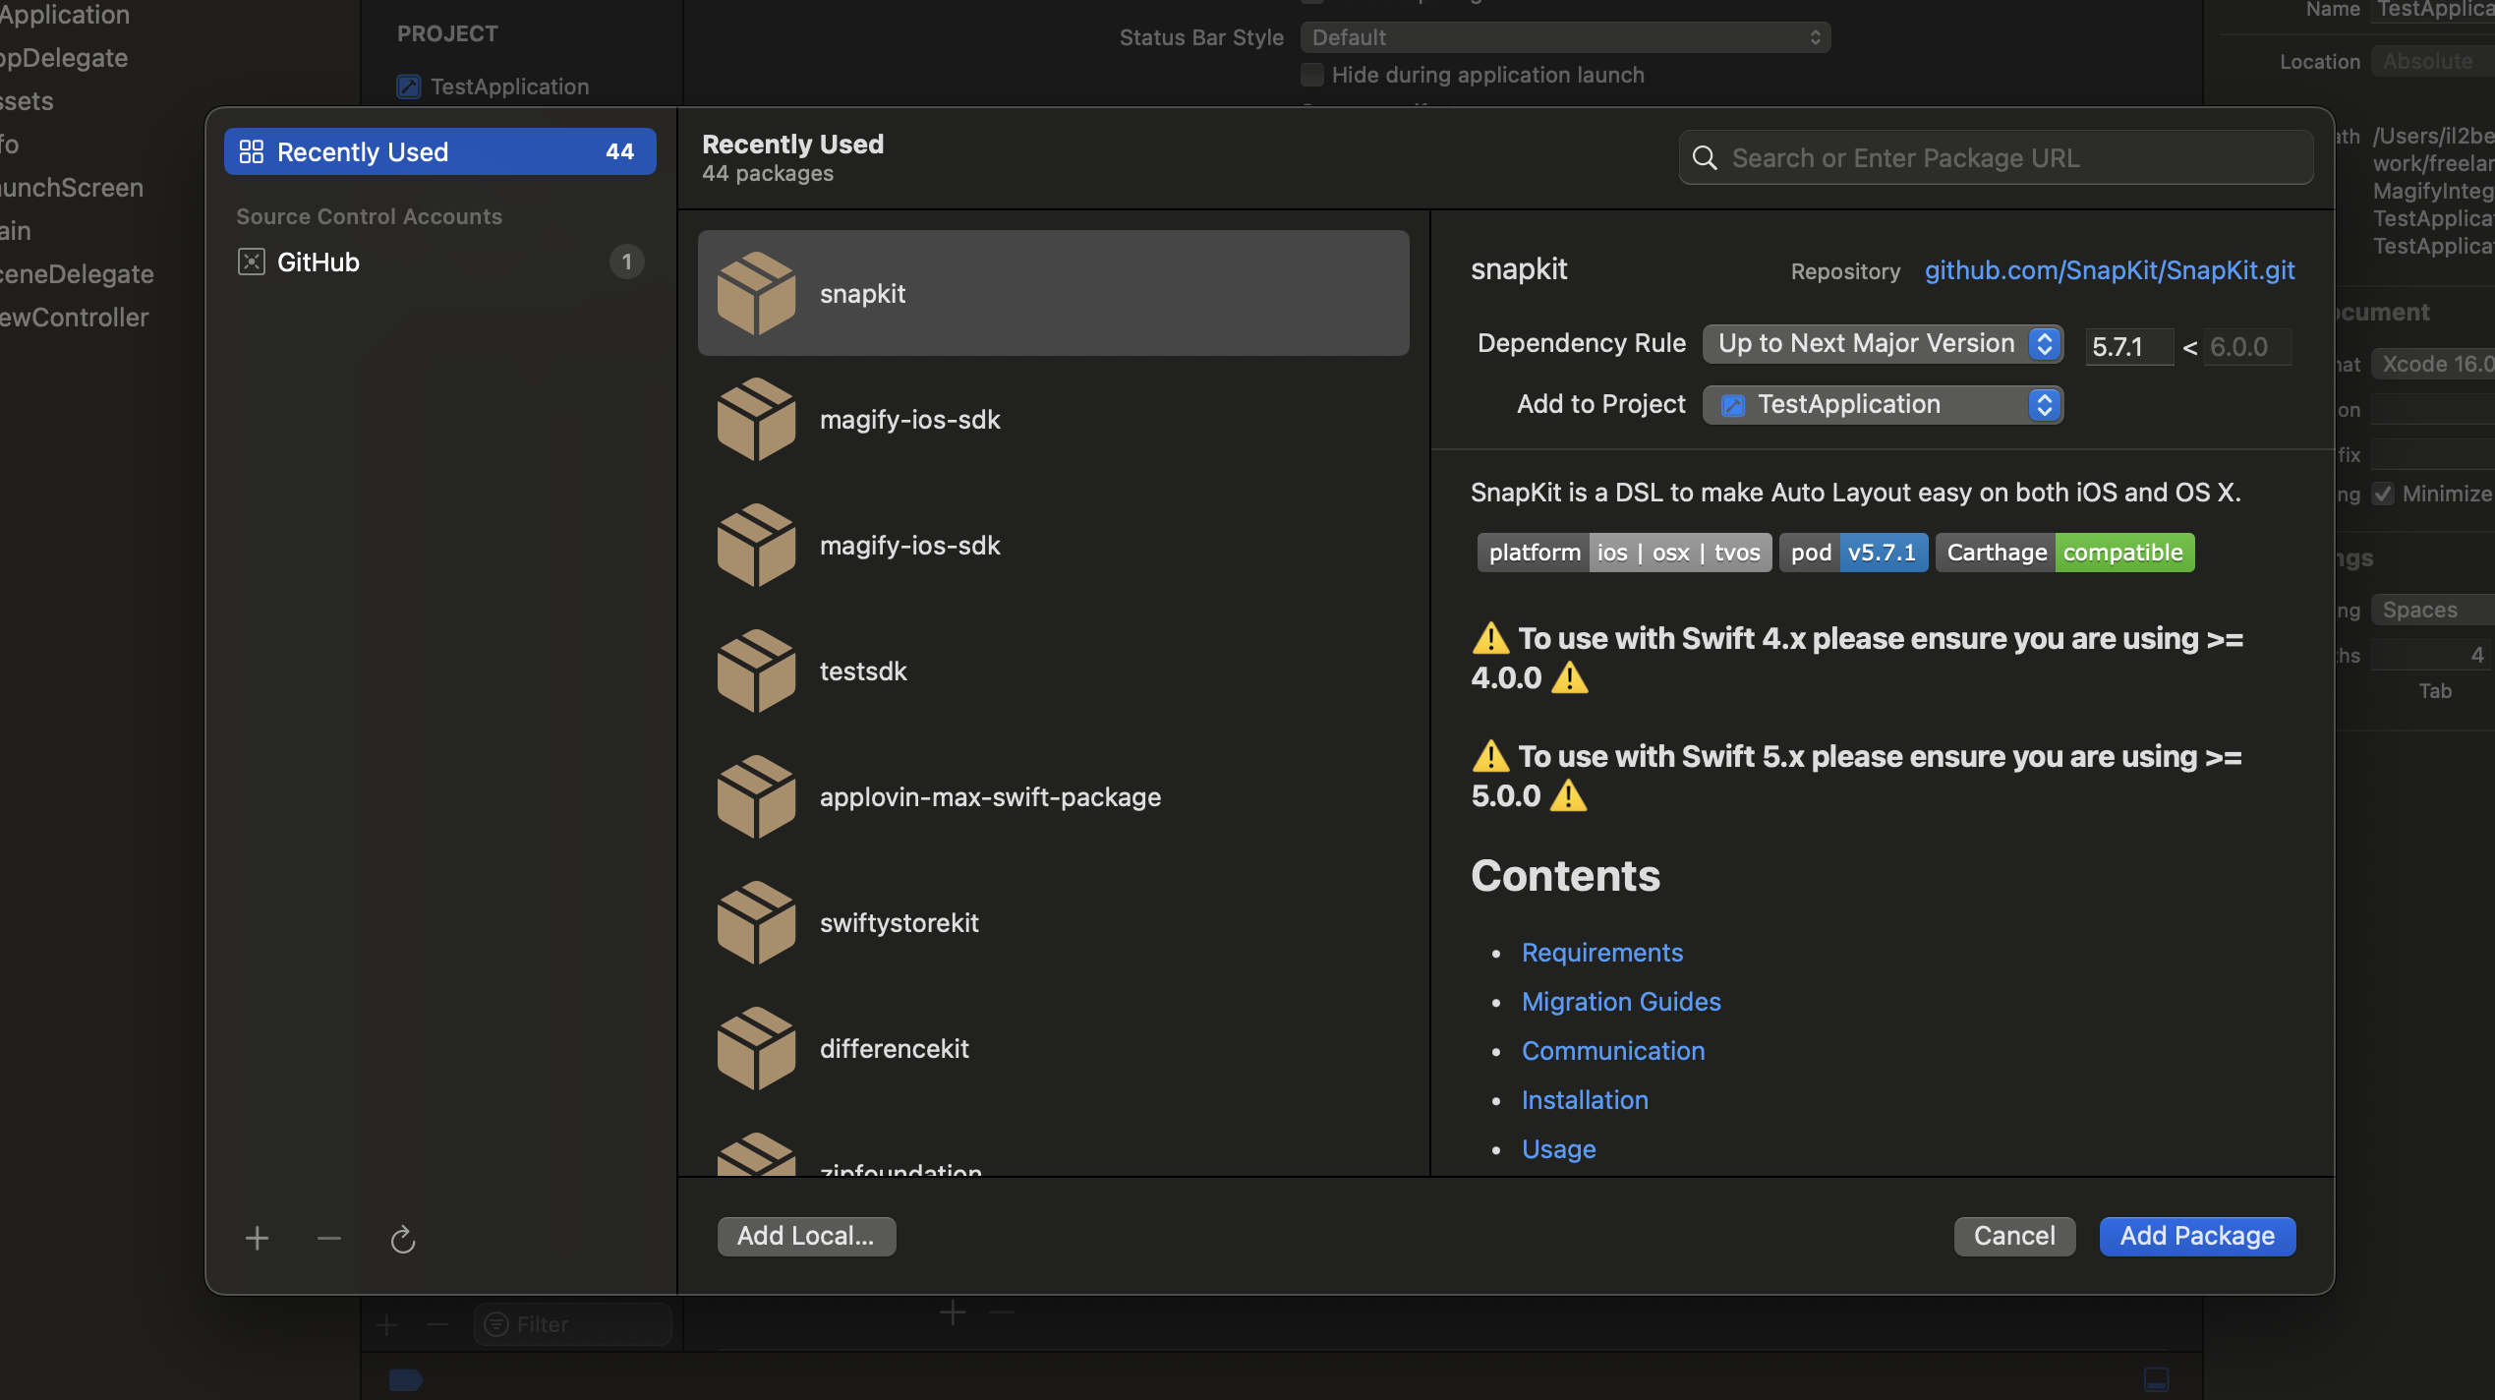Select TestApplication under PROJECT
2495x1400 pixels.
point(509,87)
